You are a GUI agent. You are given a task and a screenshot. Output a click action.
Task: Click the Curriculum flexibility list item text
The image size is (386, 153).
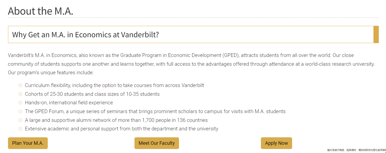coord(114,85)
